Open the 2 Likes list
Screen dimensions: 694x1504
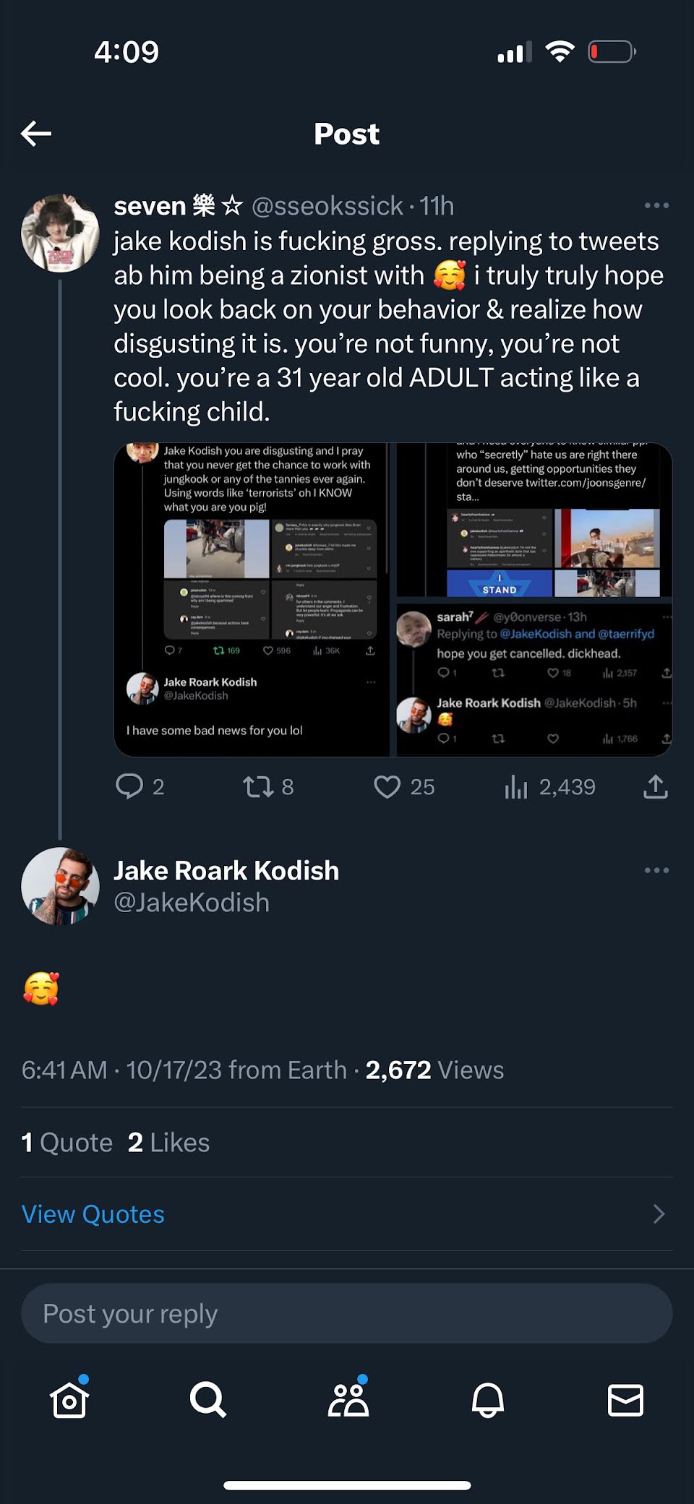(x=168, y=1143)
